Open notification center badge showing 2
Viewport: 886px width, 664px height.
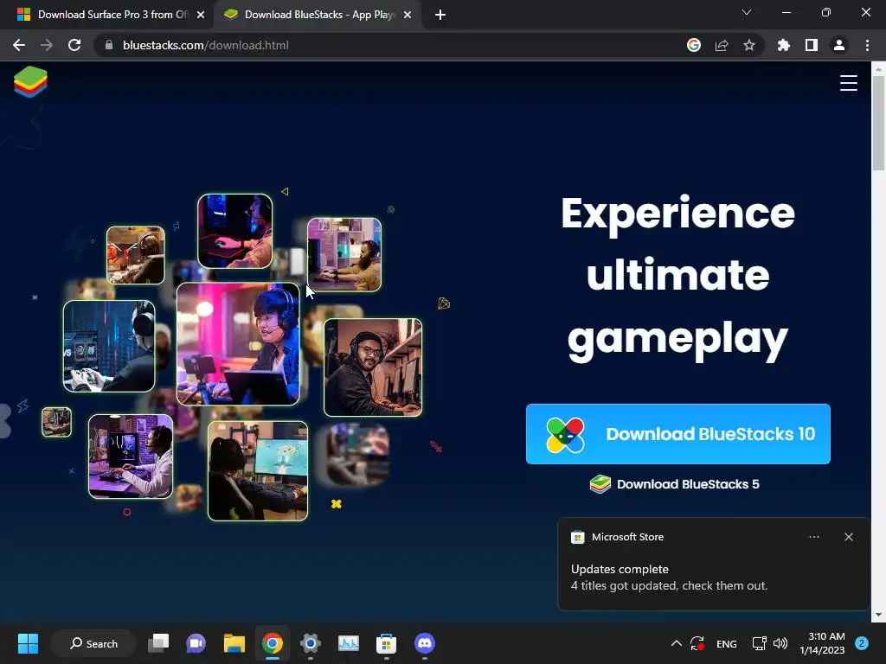[x=862, y=643]
